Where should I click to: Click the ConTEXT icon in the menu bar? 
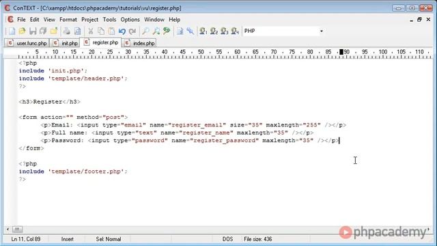[11, 20]
